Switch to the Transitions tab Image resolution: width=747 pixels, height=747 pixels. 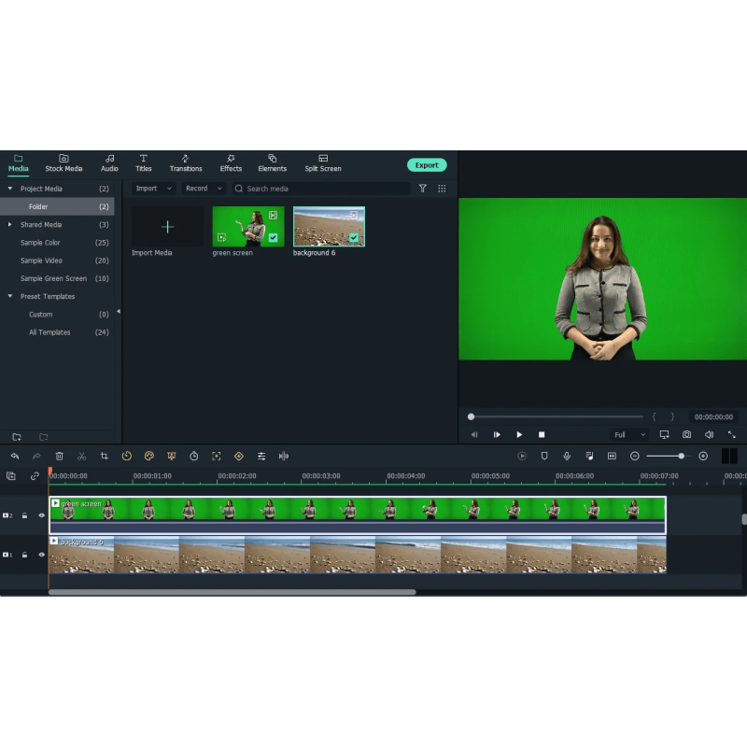point(186,163)
